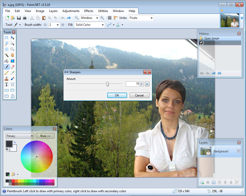The width and height of the screenshot is (246, 196).
Task: Select the Rectangle Select tool
Action: (6, 38)
